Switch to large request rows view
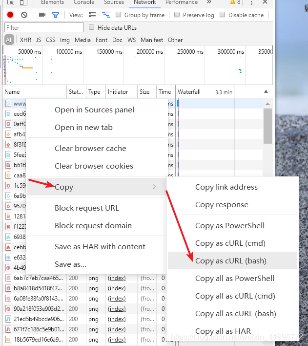The height and width of the screenshot is (346, 308). (92, 15)
